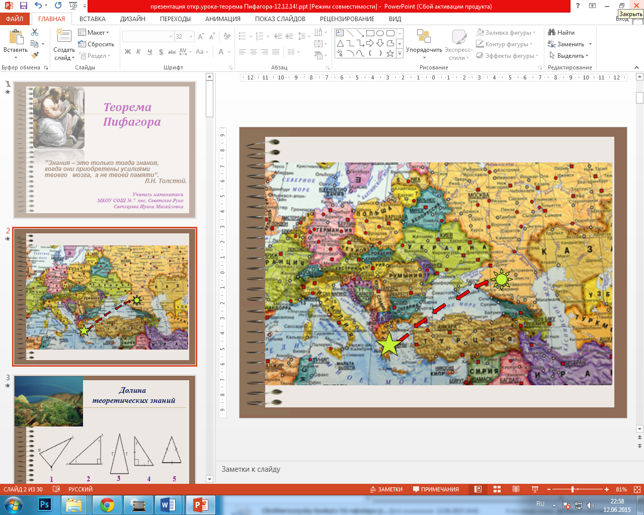644x515 pixels.
Task: Switch to the Design (Дизайн) tab
Action: point(133,19)
